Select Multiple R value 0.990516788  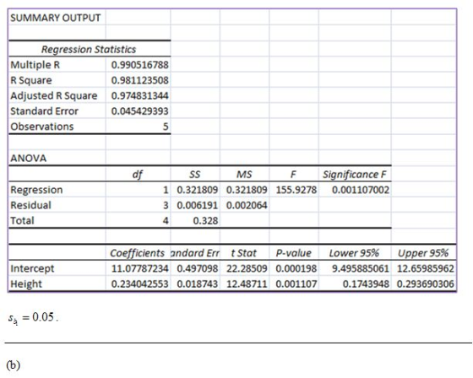tap(139, 65)
